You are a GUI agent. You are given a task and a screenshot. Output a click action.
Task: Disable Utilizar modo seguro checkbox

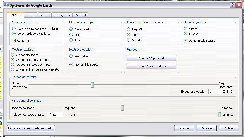[x=185, y=41]
